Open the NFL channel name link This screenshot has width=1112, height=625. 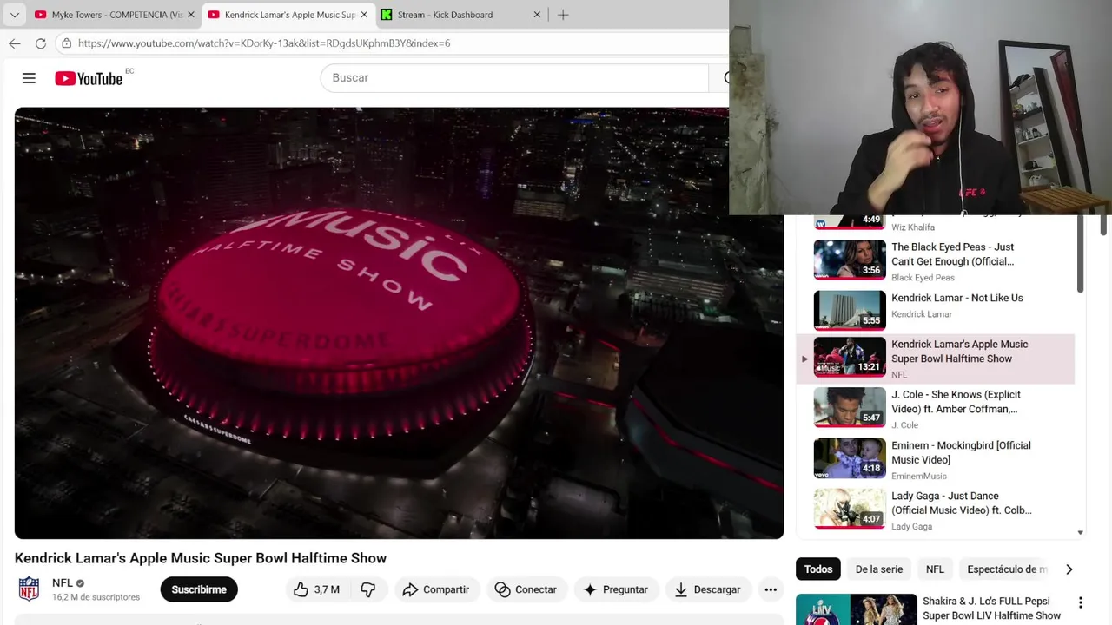(x=63, y=583)
